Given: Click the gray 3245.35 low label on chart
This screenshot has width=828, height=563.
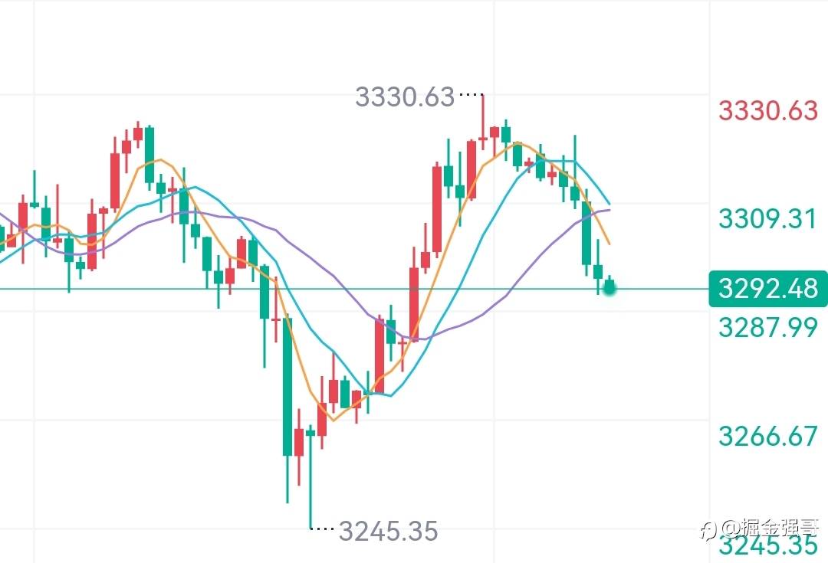Looking at the screenshot, I should click(388, 530).
